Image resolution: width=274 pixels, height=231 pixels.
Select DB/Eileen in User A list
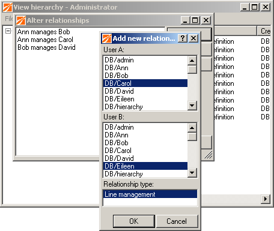point(145,99)
